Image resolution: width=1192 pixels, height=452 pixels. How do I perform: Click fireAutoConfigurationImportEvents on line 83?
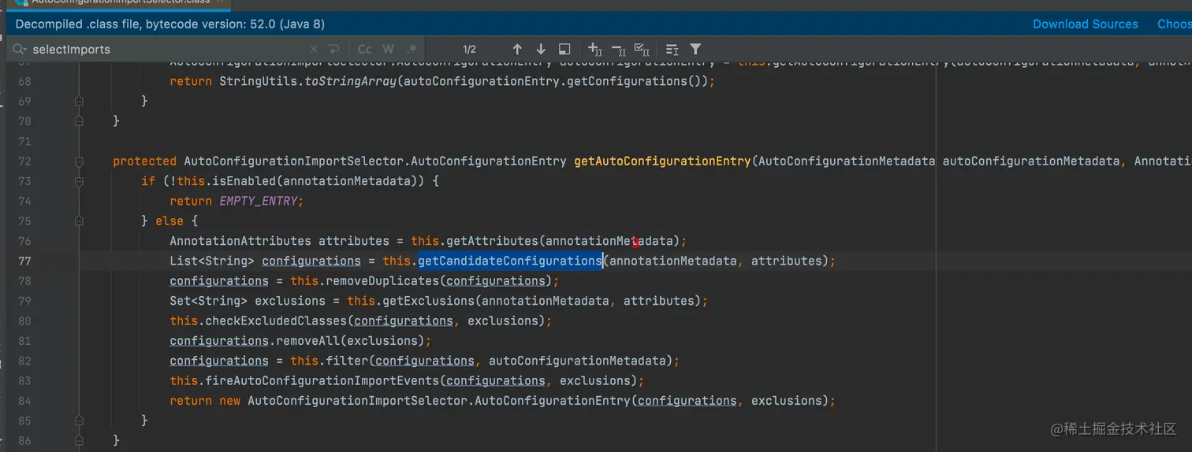(322, 380)
